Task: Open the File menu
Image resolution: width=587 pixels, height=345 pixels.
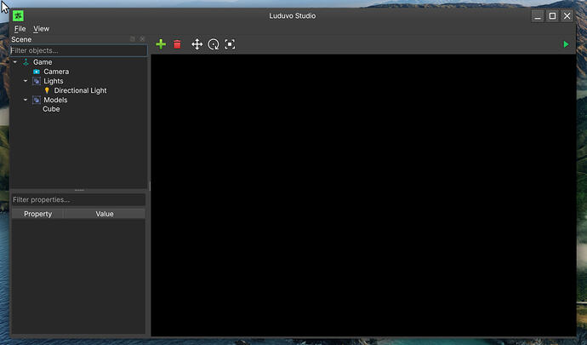Action: coord(20,29)
